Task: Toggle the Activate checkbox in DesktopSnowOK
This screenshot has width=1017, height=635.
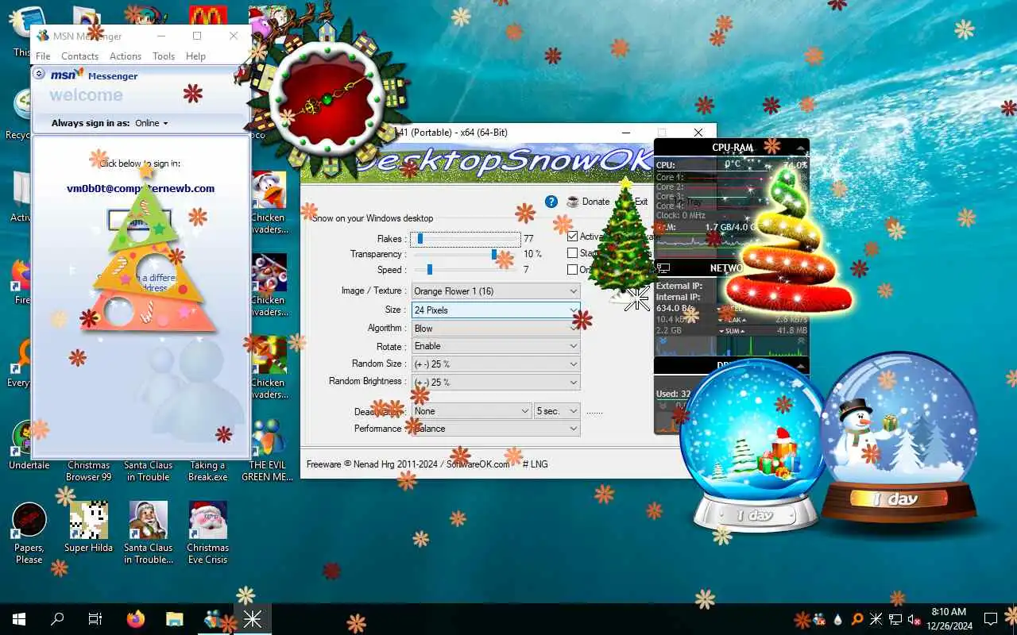Action: (572, 237)
